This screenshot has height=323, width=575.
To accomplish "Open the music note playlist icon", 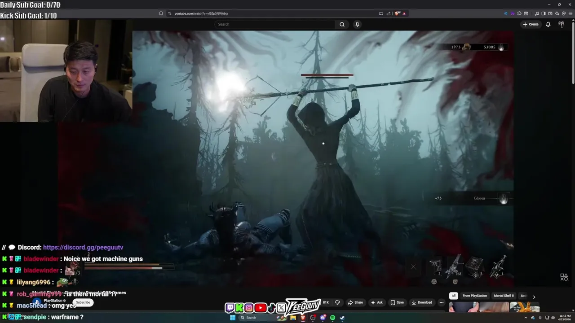I will 537,13.
